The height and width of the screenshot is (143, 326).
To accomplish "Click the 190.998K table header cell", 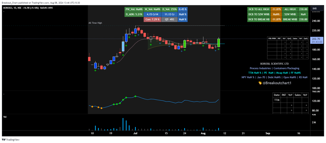I will (x=272, y=39).
